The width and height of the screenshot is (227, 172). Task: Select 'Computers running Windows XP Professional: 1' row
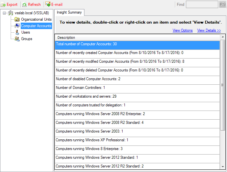pyautogui.click(x=137, y=141)
